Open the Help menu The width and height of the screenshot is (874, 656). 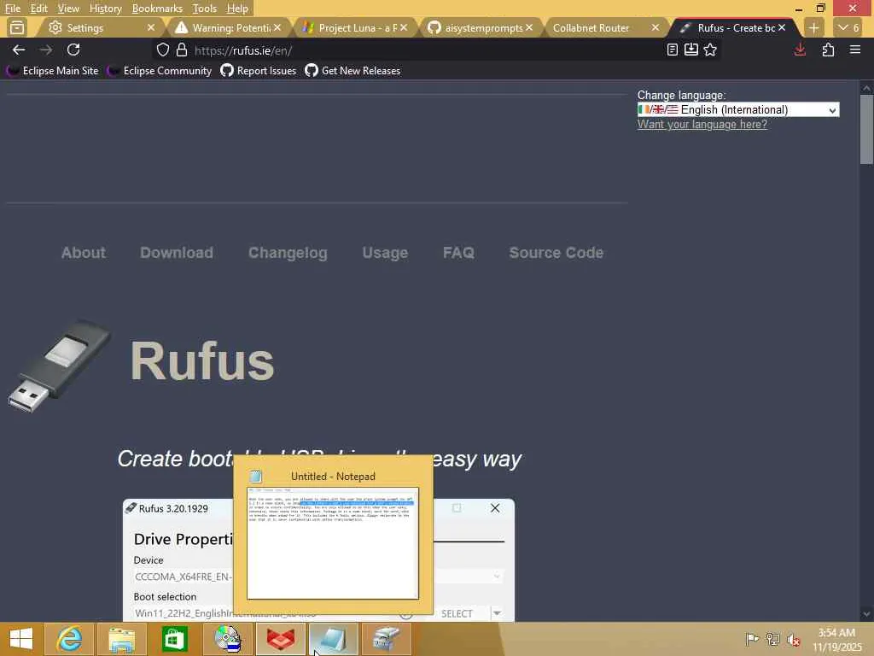tap(237, 9)
